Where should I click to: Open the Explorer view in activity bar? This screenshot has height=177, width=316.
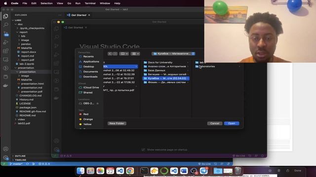[x=5, y=16]
